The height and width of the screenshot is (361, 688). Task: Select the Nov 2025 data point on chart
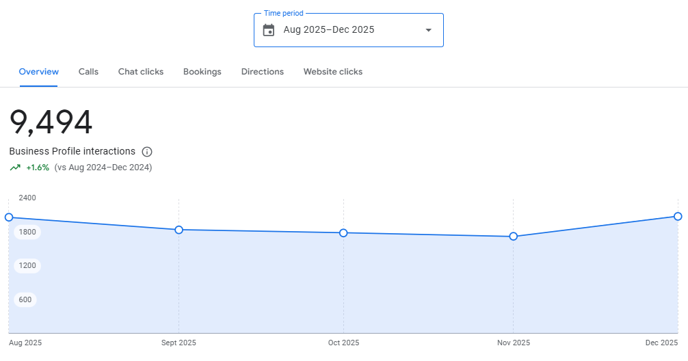click(514, 237)
